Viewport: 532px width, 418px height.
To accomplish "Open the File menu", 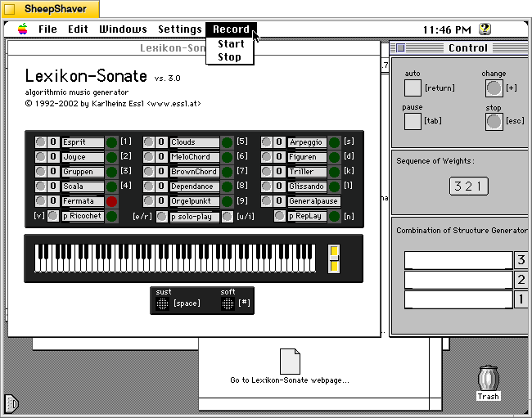I will pos(47,29).
